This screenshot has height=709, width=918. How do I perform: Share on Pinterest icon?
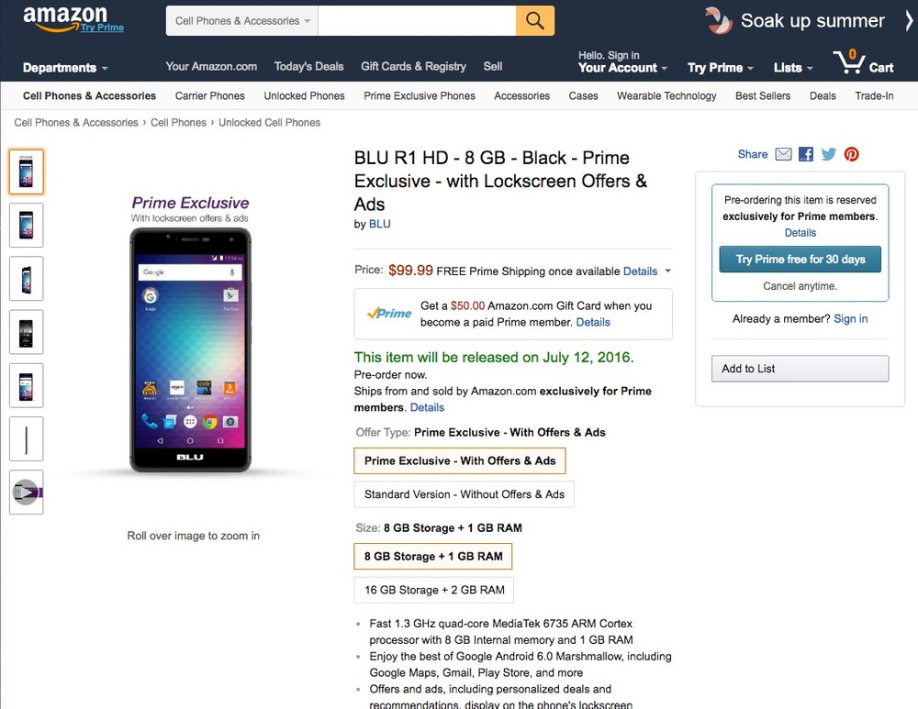852,154
